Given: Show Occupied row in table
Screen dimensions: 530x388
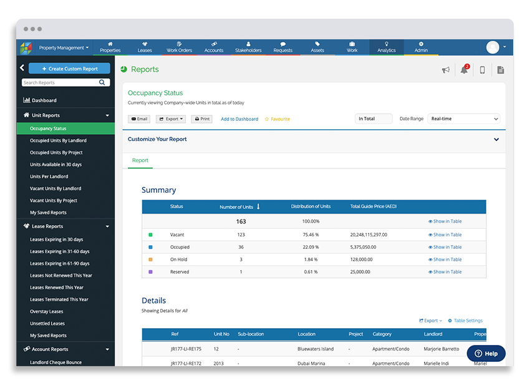Looking at the screenshot, I should 445,247.
